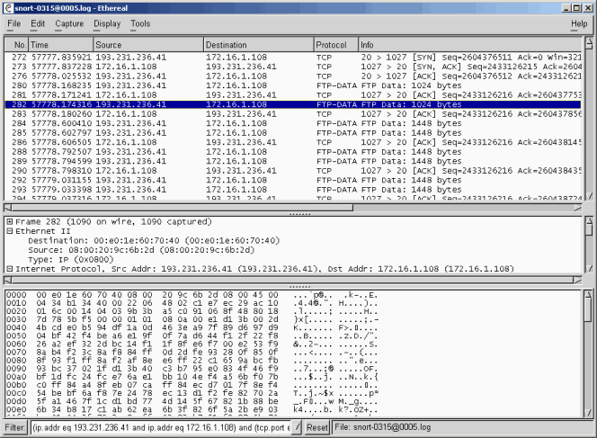Collapse the Ethernet II tree node

9,231
